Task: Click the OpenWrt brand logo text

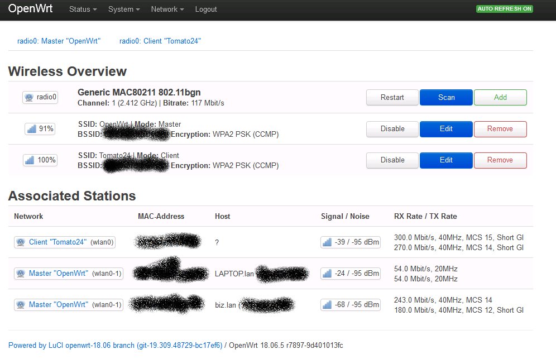Action: pyautogui.click(x=30, y=8)
